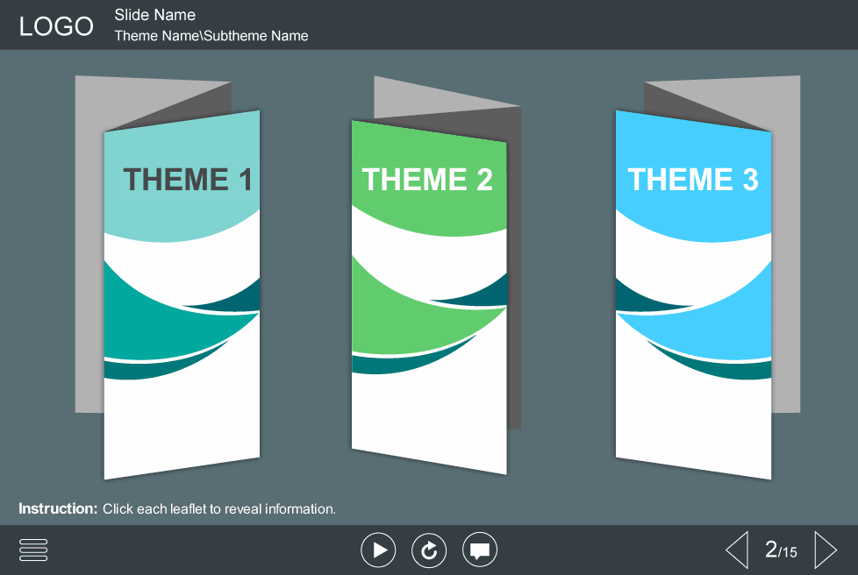The image size is (858, 575).
Task: Open the THEME 2 leaflet title
Action: [427, 180]
